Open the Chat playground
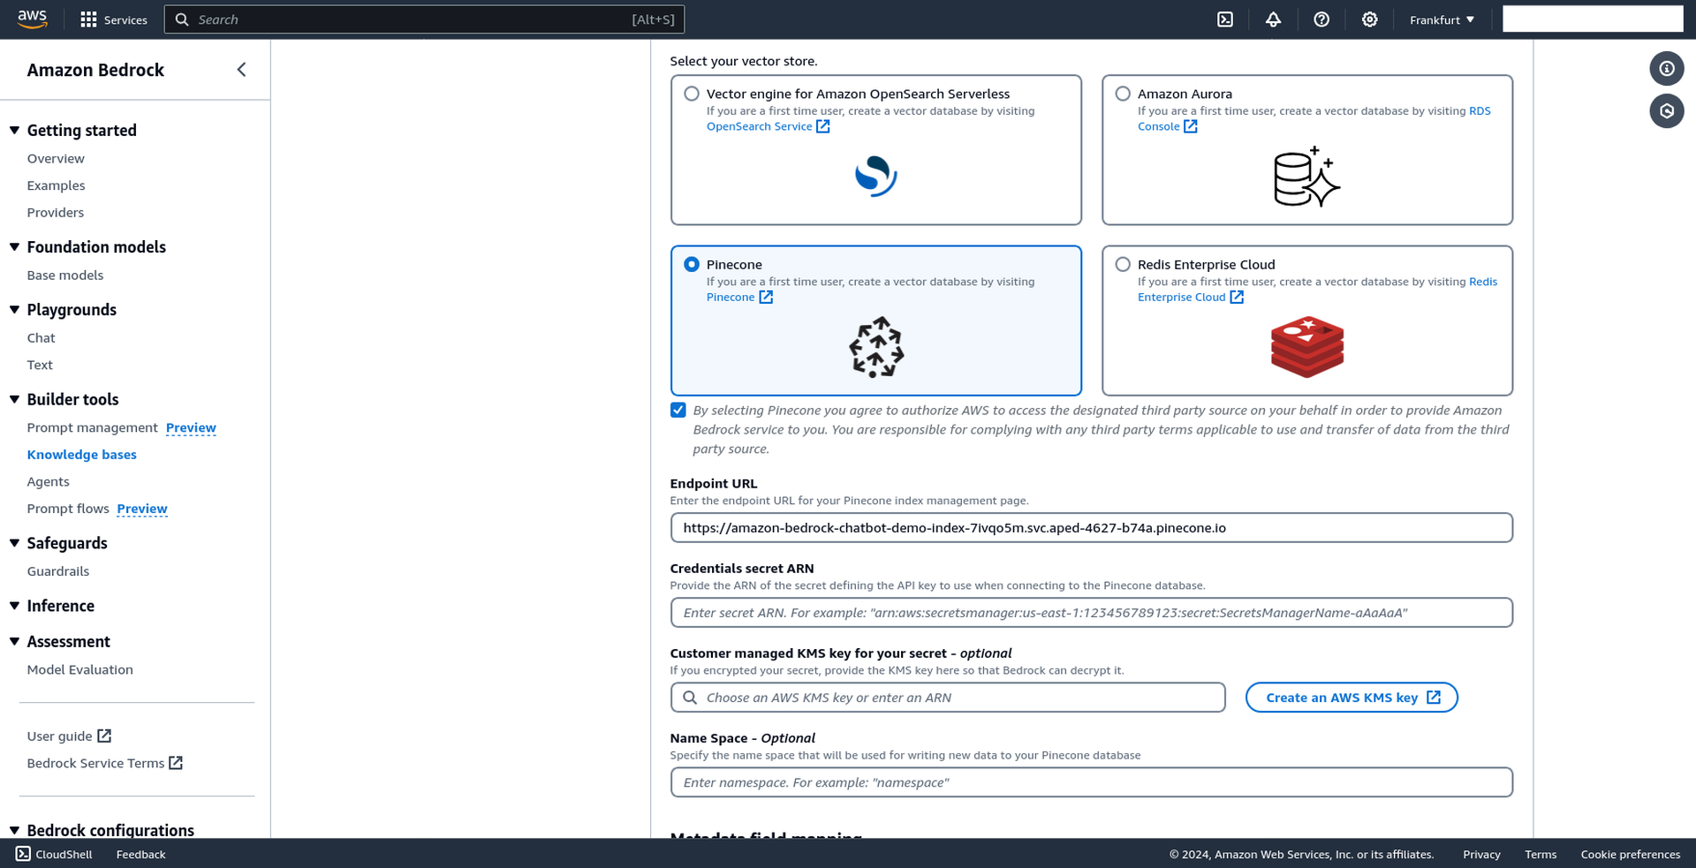Screen dimensions: 1696x868 (x=41, y=338)
